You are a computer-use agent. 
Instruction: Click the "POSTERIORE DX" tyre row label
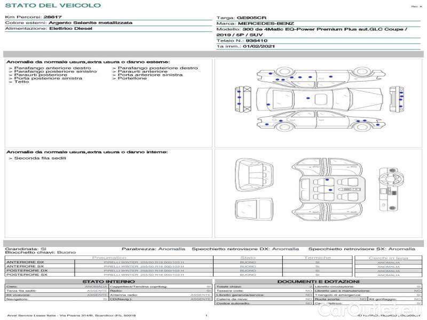click(x=27, y=271)
